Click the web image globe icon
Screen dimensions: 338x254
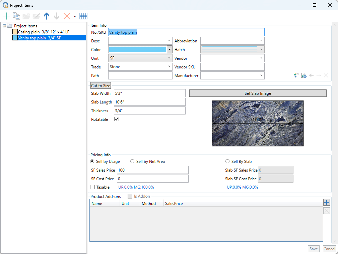pyautogui.click(x=304, y=76)
